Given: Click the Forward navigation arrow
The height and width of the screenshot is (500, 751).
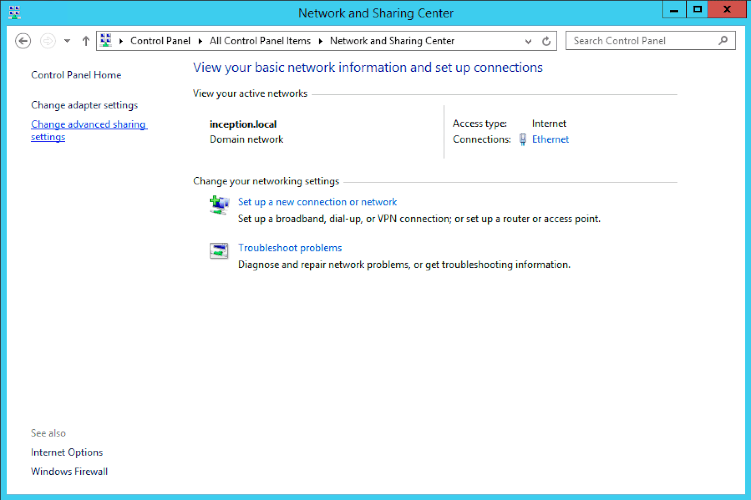Looking at the screenshot, I should point(47,41).
